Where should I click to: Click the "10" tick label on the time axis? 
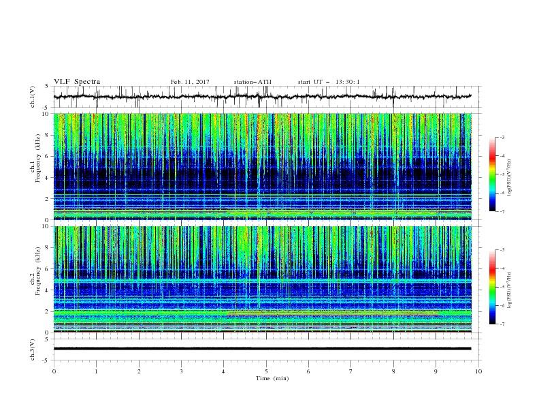point(478,371)
